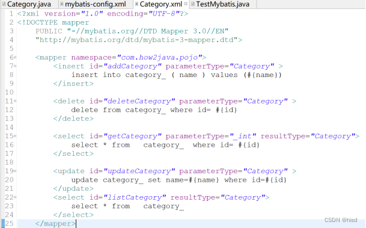The image size is (366, 228).
Task: Click the closing </mapper> tag
Action: 55,224
